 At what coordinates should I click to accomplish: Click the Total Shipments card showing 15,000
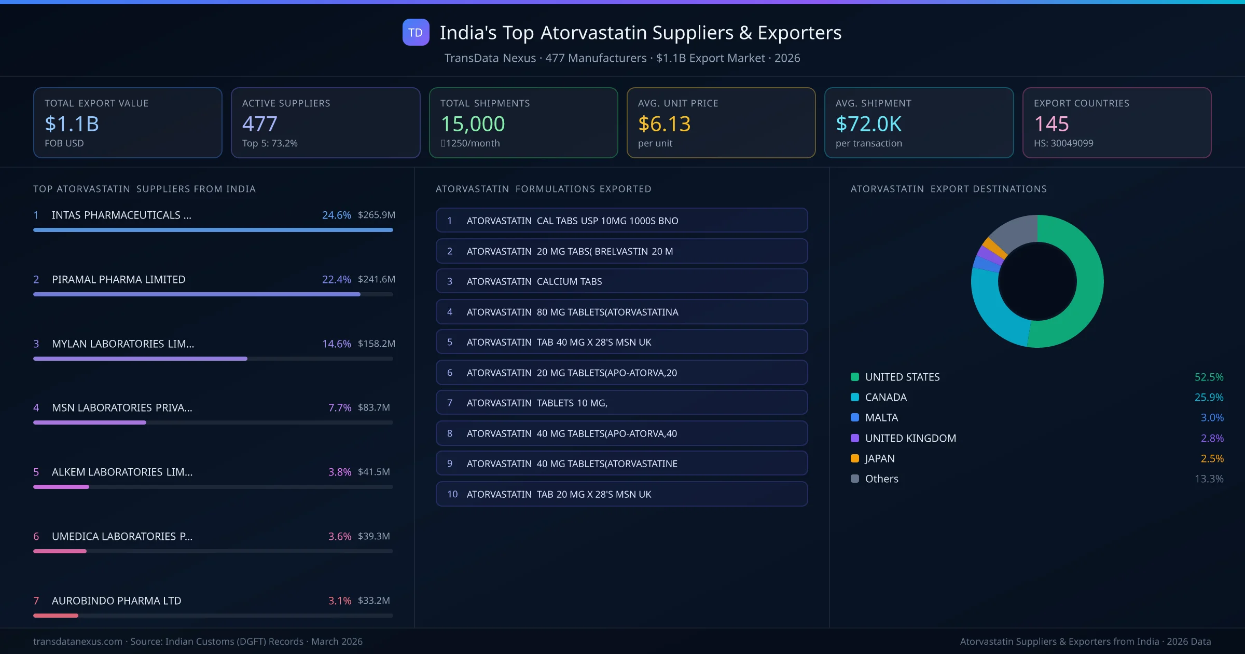[x=523, y=122]
